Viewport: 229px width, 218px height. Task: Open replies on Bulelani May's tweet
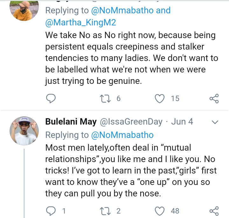click(51, 210)
